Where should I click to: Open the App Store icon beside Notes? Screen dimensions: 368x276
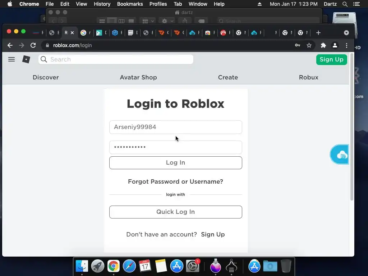tap(177, 266)
